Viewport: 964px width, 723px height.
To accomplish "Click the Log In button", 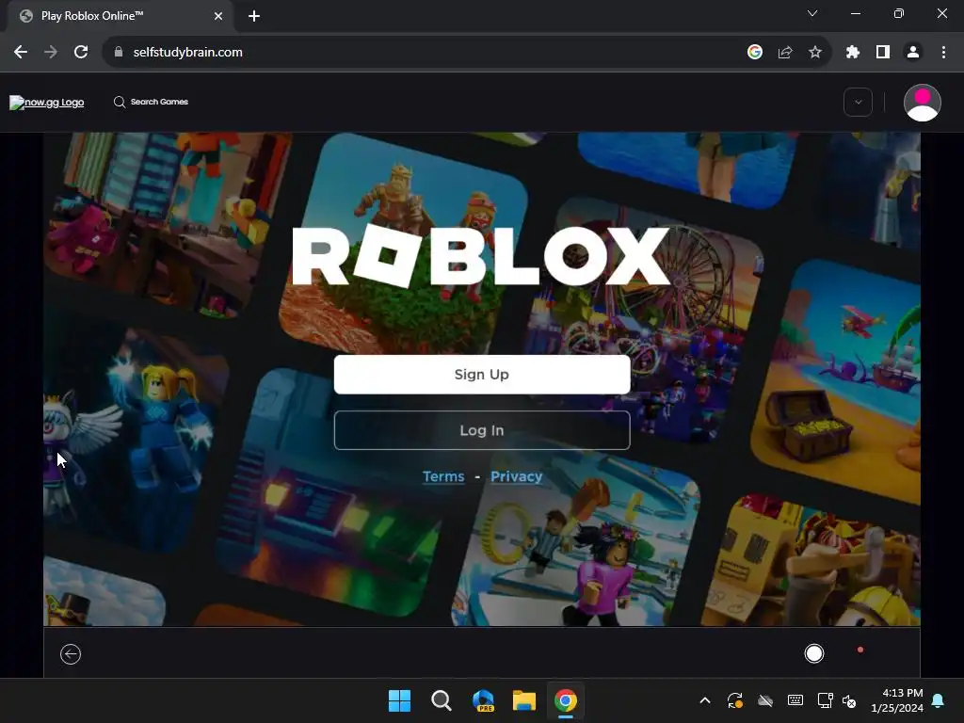I will [x=482, y=430].
